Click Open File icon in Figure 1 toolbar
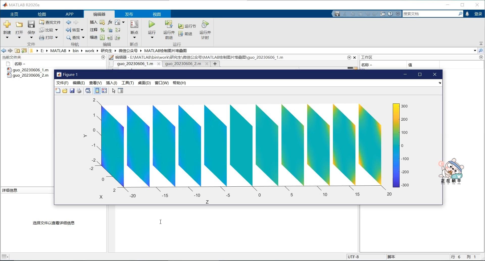The image size is (485, 261). coord(65,91)
